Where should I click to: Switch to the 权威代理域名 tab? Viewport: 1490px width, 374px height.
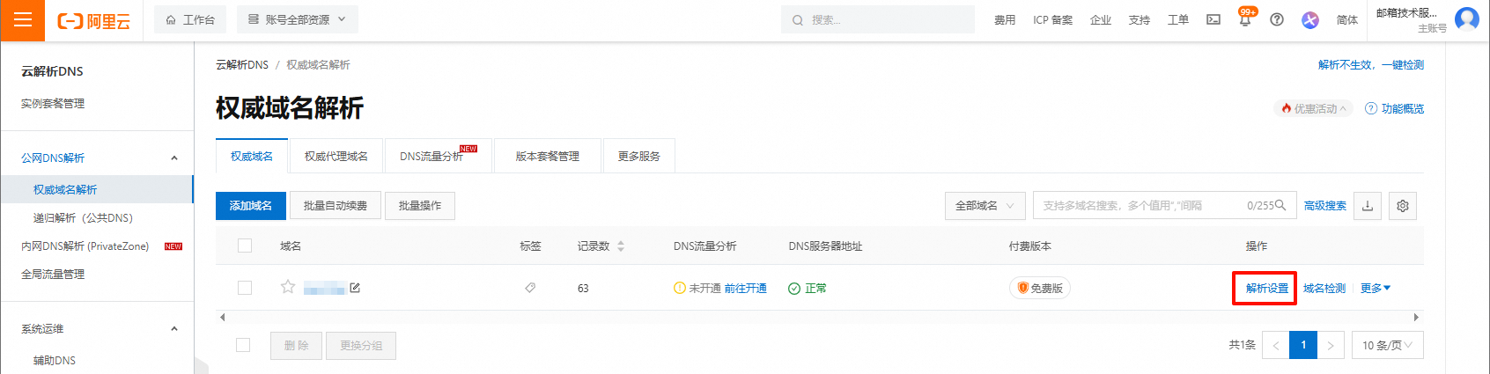click(x=336, y=157)
